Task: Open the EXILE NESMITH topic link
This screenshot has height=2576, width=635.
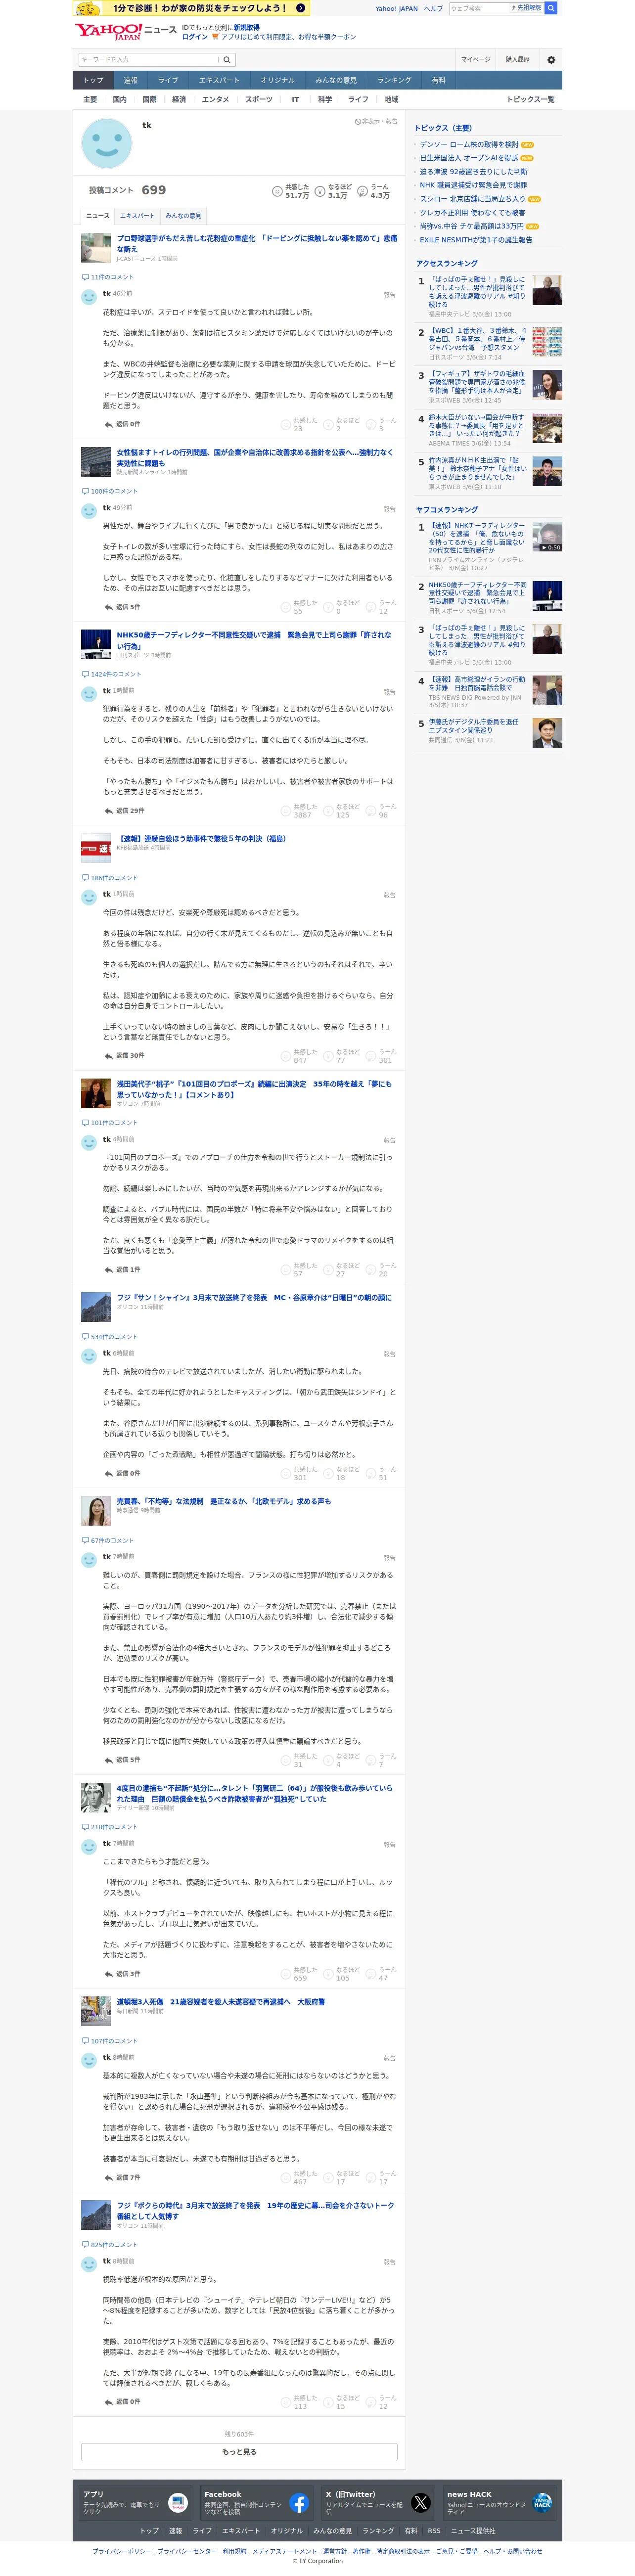Action: click(x=476, y=240)
